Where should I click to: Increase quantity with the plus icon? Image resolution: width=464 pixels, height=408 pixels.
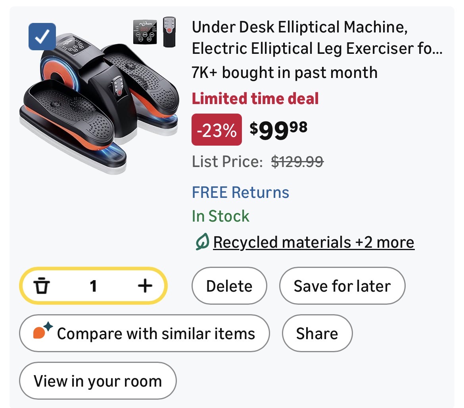pyautogui.click(x=145, y=286)
